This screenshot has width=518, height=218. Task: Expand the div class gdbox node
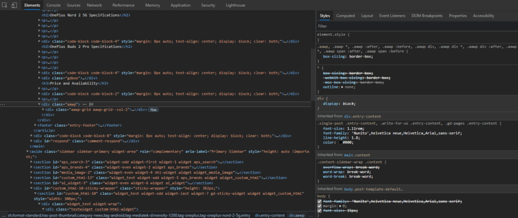pos(39,78)
